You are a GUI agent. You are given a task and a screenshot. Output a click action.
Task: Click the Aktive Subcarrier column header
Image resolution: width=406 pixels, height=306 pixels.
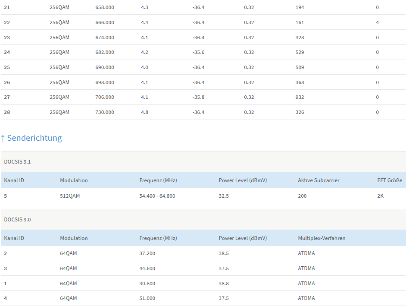[x=319, y=180]
